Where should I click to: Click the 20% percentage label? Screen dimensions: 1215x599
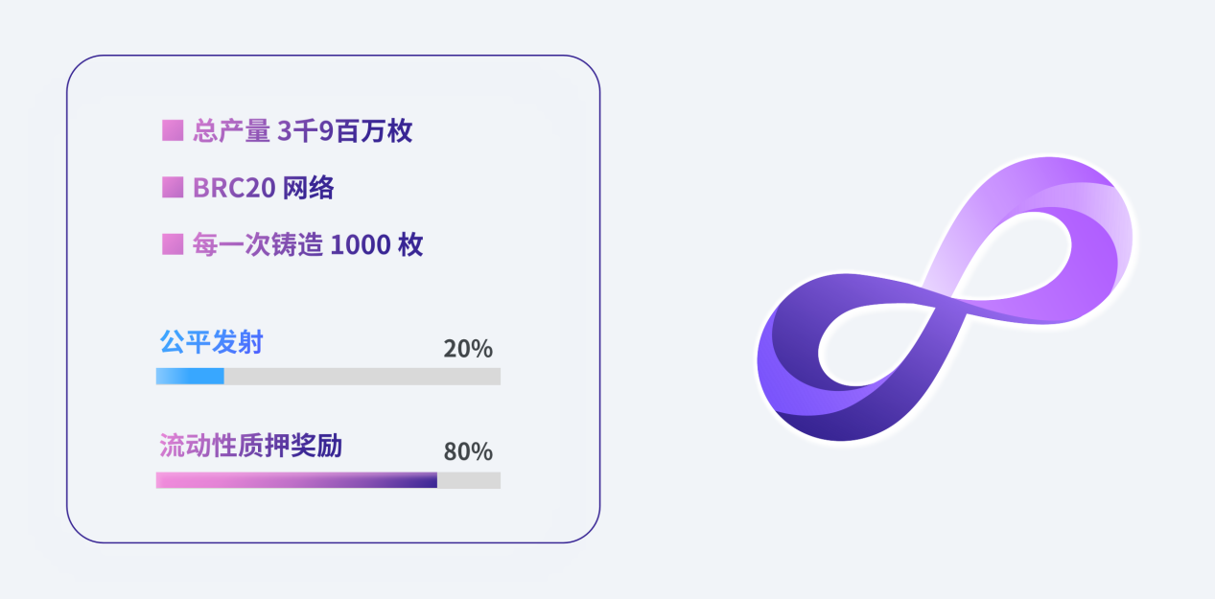(468, 348)
